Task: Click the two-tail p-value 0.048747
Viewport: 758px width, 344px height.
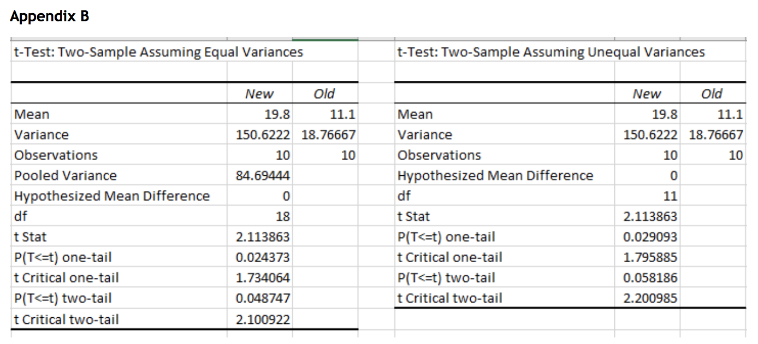Action: tap(262, 299)
